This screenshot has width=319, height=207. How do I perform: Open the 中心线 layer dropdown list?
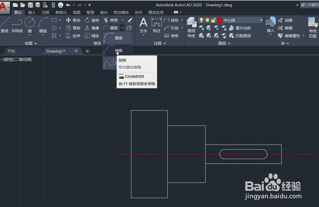(261, 20)
